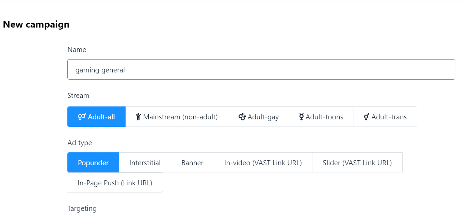This screenshot has height=218, width=471.
Task: Click the gender symbols icon on Adult-all
Action: [x=82, y=117]
